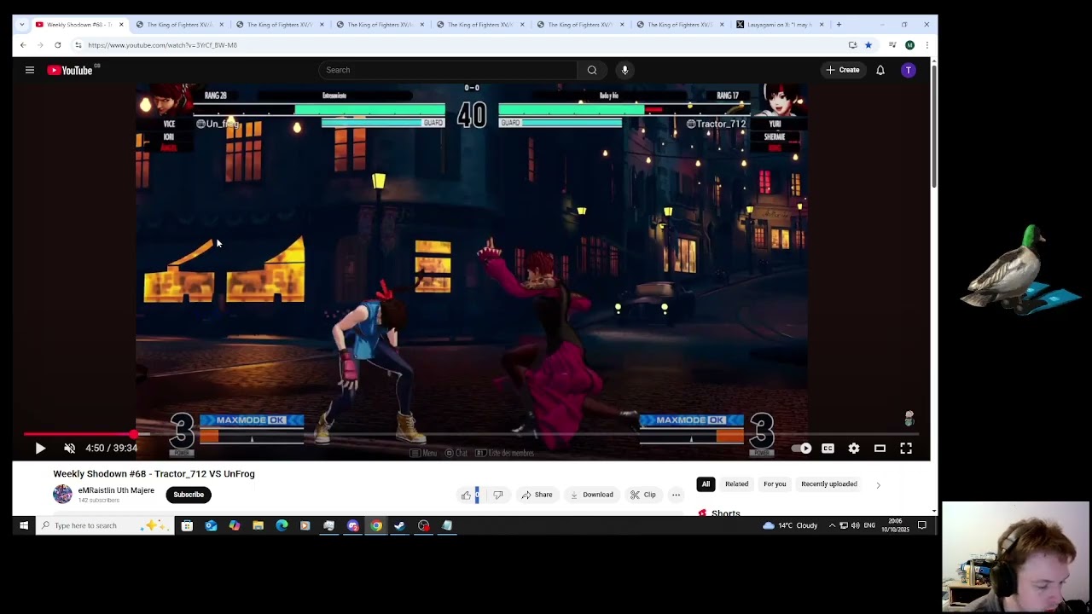Open Outlook from the taskbar

(211, 525)
